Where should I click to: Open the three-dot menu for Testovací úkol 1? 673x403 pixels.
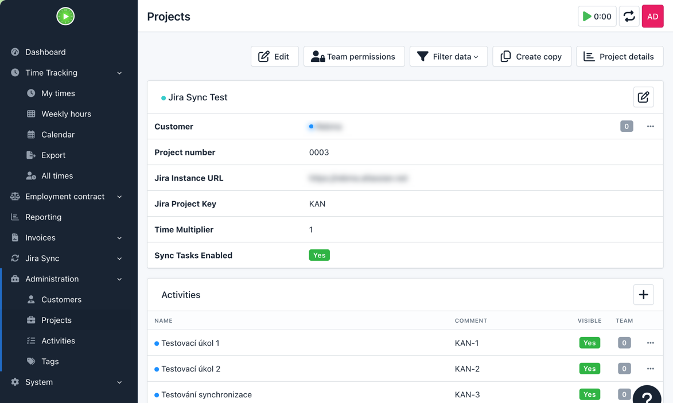point(650,342)
